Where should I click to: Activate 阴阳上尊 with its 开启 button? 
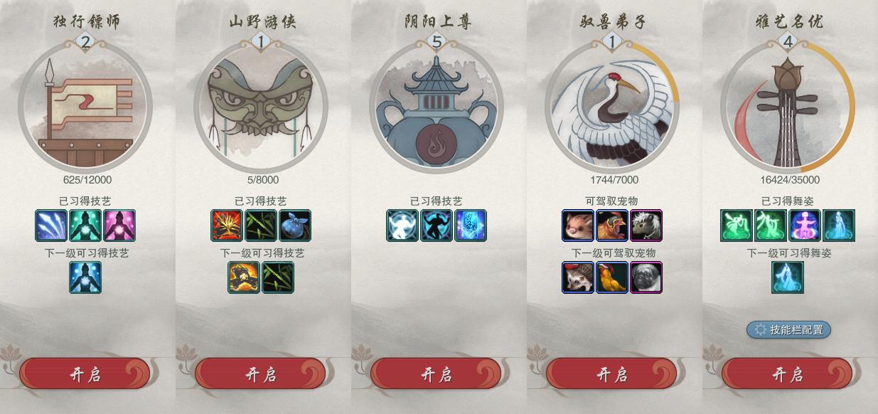(x=437, y=374)
